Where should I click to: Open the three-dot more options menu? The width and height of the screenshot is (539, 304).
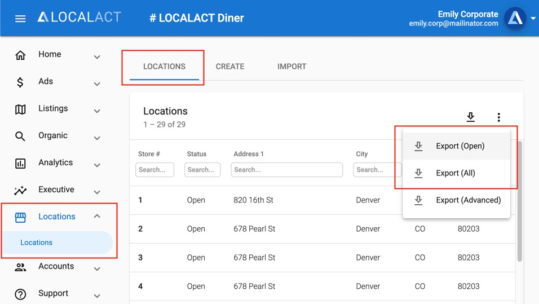click(499, 117)
